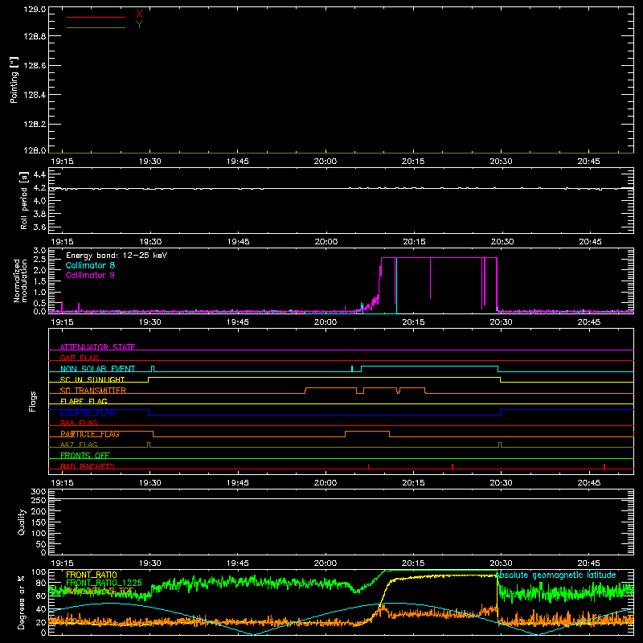Screen dimensions: 643x643
Task: Click 20:45 time label under Pointing plot
Action: pyautogui.click(x=589, y=162)
